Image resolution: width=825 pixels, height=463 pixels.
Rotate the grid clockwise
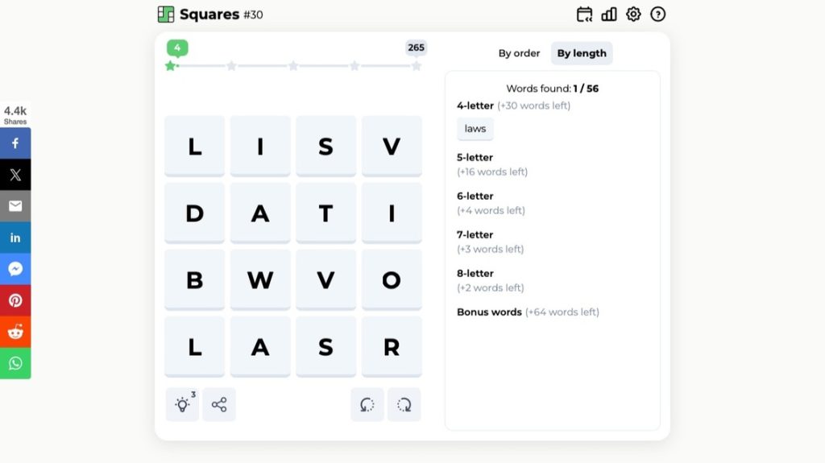coord(404,404)
